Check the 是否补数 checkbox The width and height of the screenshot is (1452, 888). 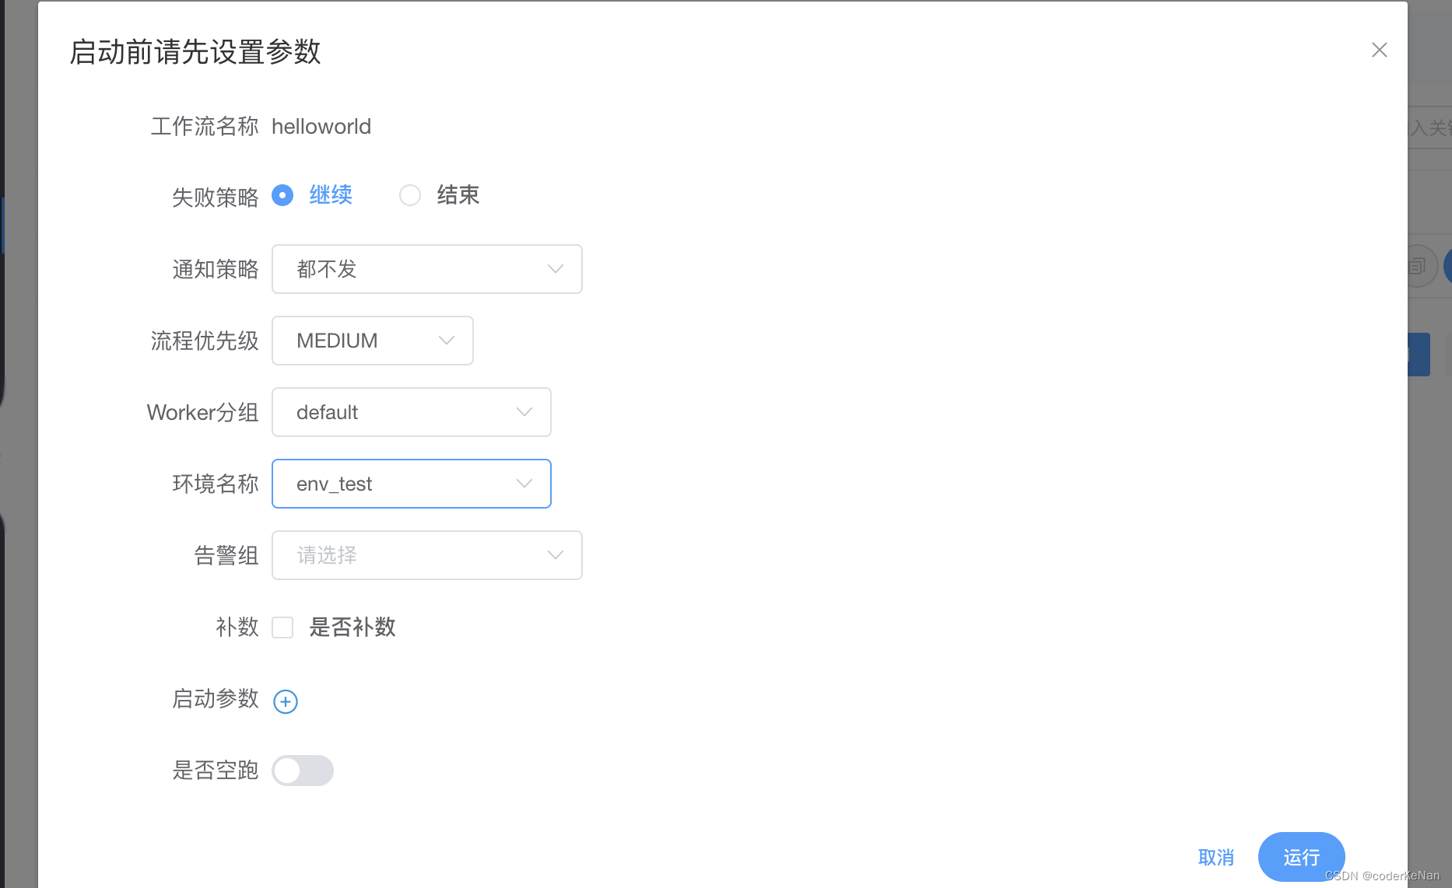[x=282, y=628]
